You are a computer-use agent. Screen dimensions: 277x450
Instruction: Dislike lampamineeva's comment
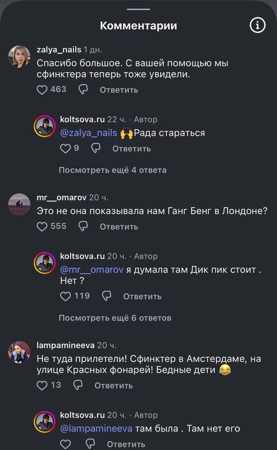pos(78,385)
